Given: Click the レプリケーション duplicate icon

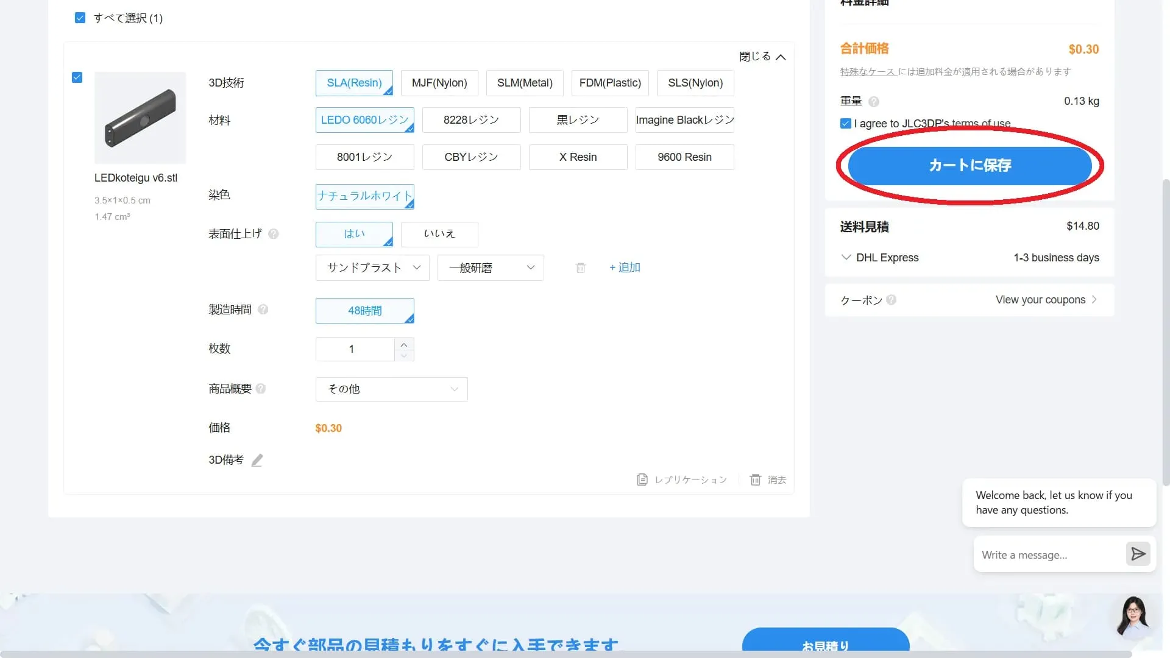Looking at the screenshot, I should click(642, 480).
